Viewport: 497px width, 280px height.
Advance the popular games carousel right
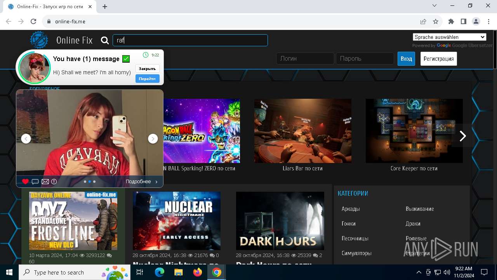point(462,136)
